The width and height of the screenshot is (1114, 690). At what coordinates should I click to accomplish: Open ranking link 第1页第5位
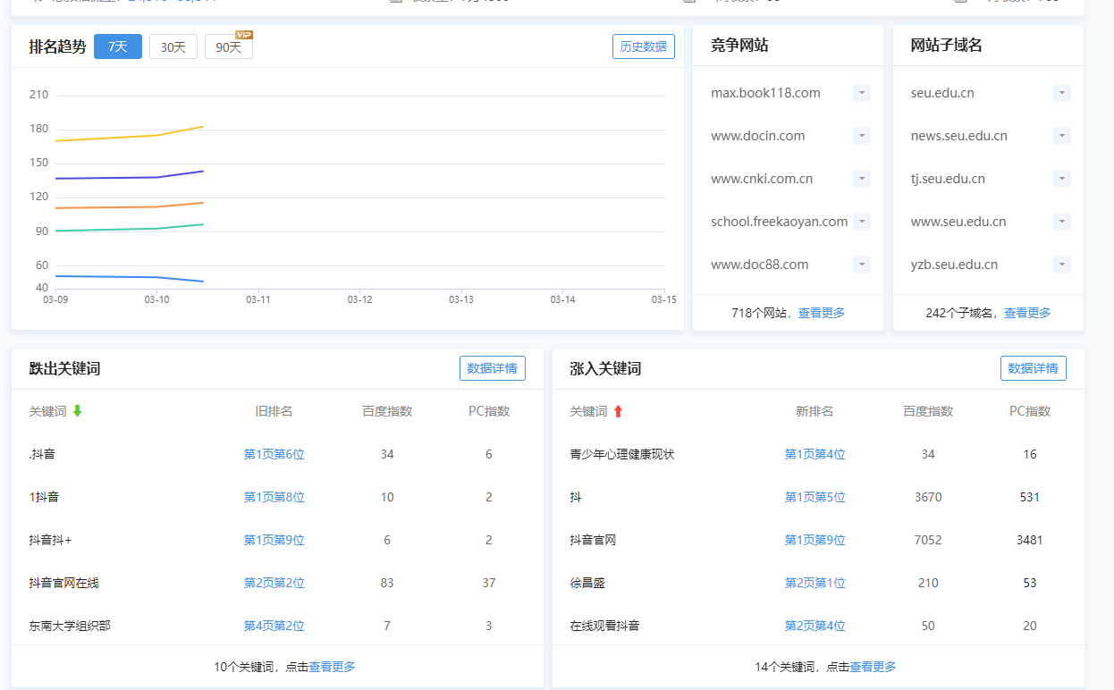815,497
